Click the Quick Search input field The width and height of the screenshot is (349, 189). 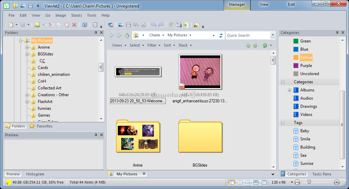[248, 35]
